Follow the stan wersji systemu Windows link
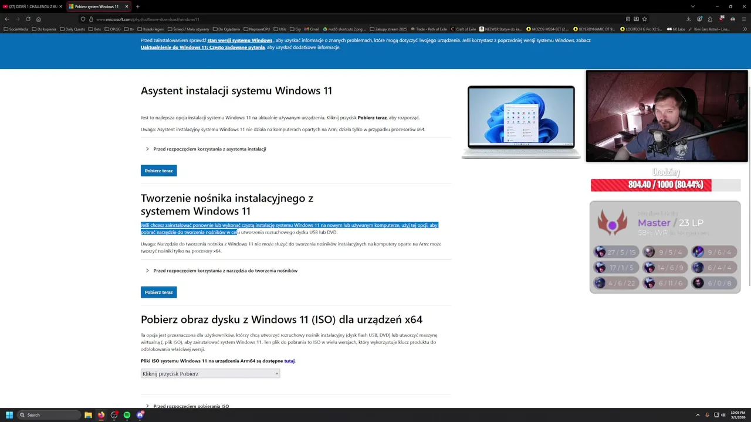Viewport: 751px width, 422px height. point(239,40)
